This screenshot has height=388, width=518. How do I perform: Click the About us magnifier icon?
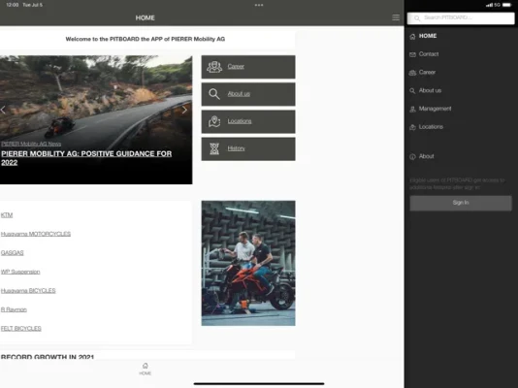[214, 94]
